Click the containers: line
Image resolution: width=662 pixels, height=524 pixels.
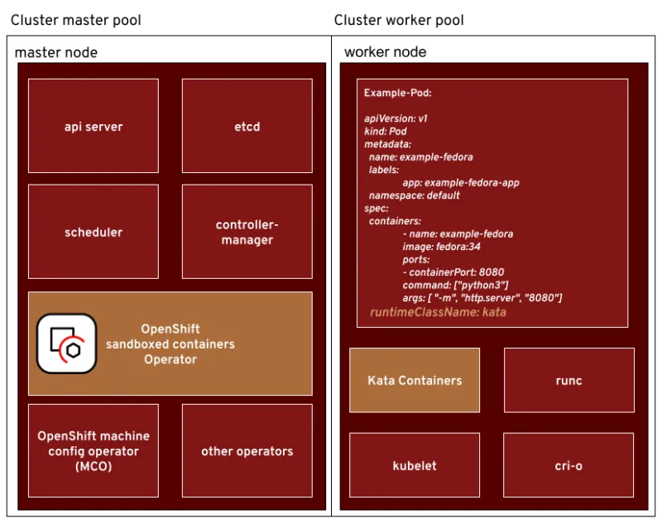click(395, 221)
